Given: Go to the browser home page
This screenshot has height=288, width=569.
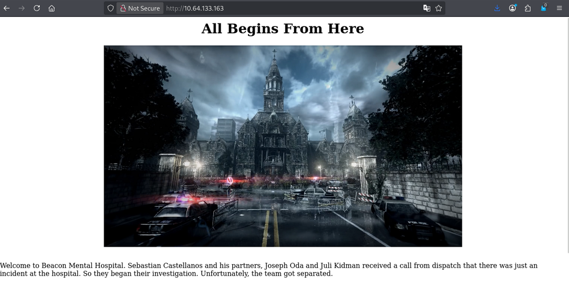Looking at the screenshot, I should [x=52, y=8].
